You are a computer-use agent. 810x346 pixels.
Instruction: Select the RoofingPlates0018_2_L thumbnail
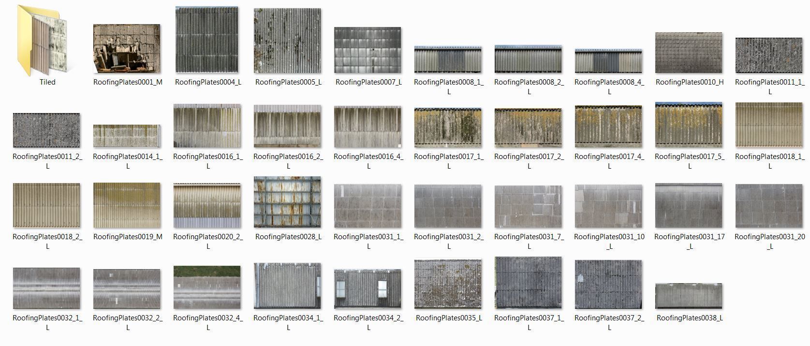(x=46, y=205)
